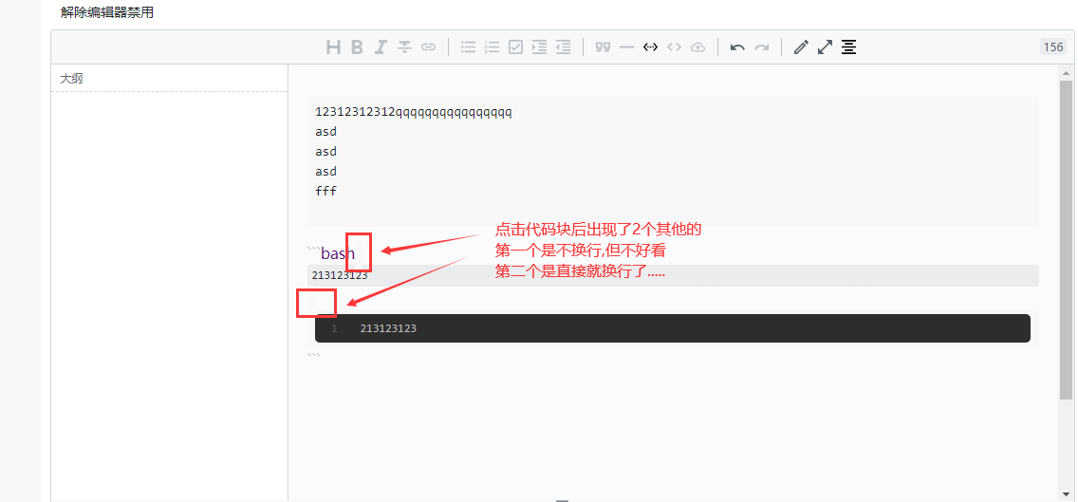Click the bash language label
This screenshot has width=1078, height=502.
(338, 253)
